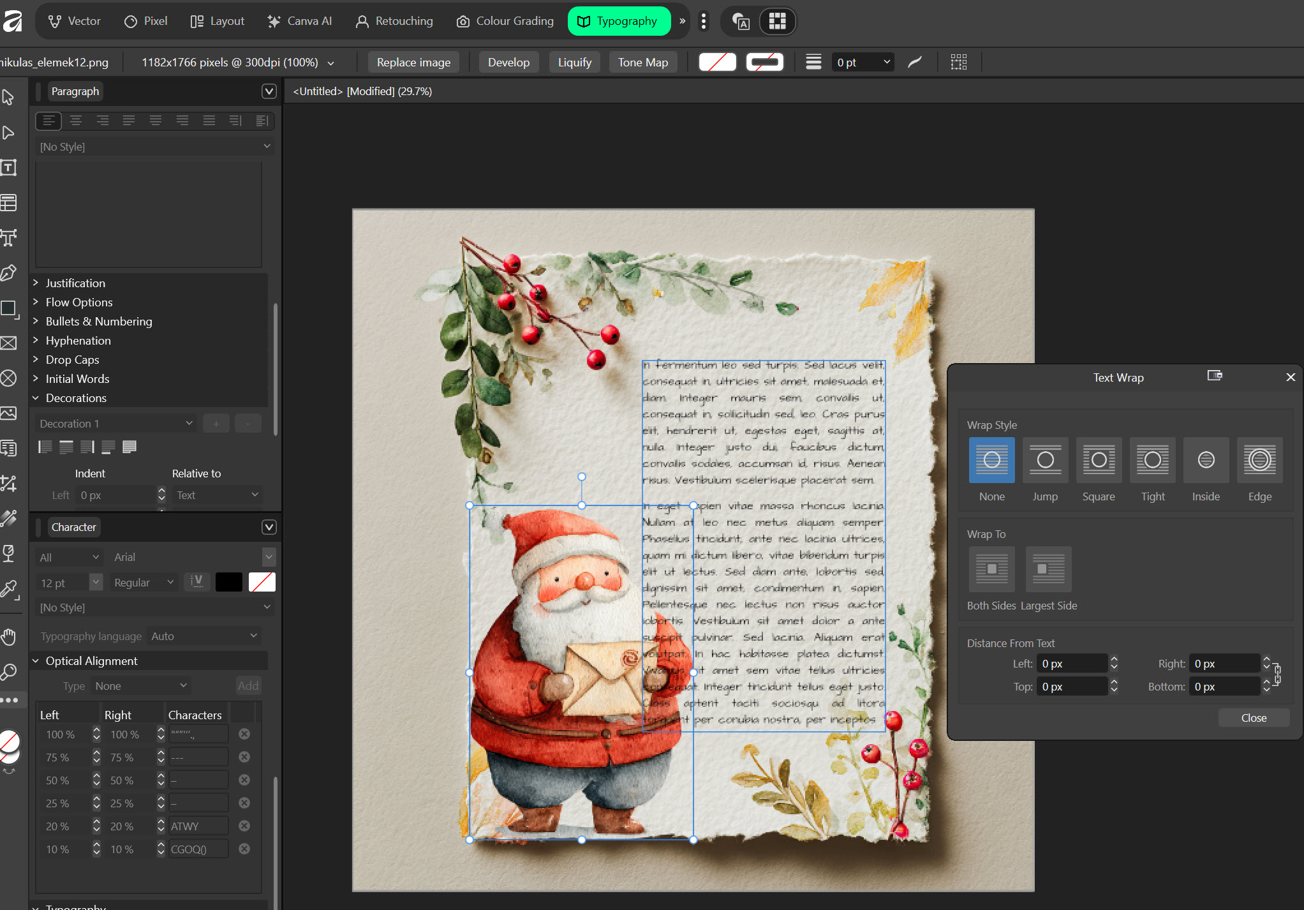Viewport: 1304px width, 910px height.
Task: Pick the Colour Picker eyedropper tool
Action: [x=9, y=588]
